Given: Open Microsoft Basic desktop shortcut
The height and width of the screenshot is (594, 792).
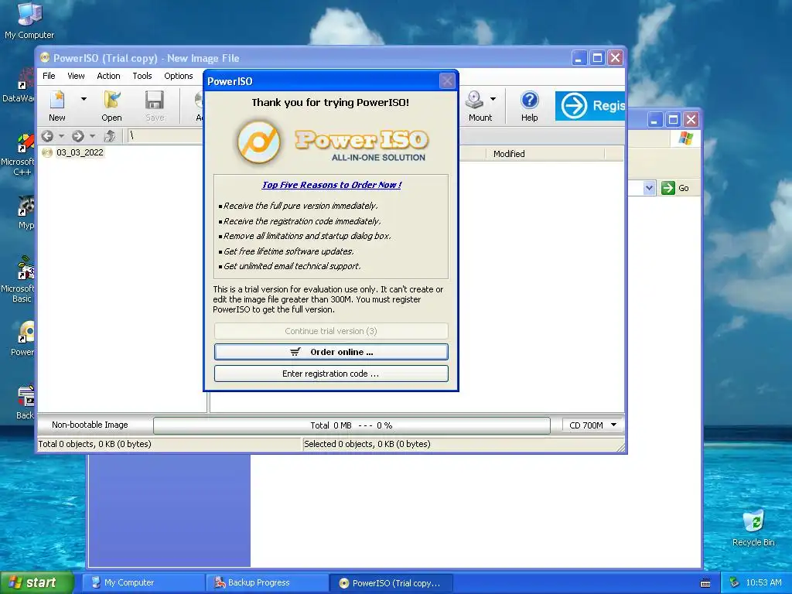Looking at the screenshot, I should pos(19,279).
